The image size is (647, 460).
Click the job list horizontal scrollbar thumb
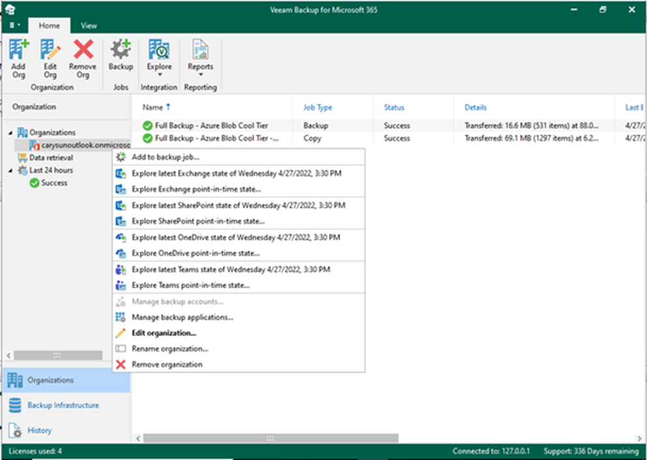271,438
